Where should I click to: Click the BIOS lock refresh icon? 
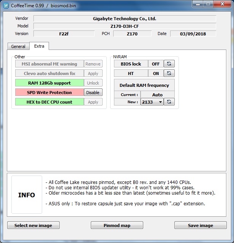tap(169, 64)
